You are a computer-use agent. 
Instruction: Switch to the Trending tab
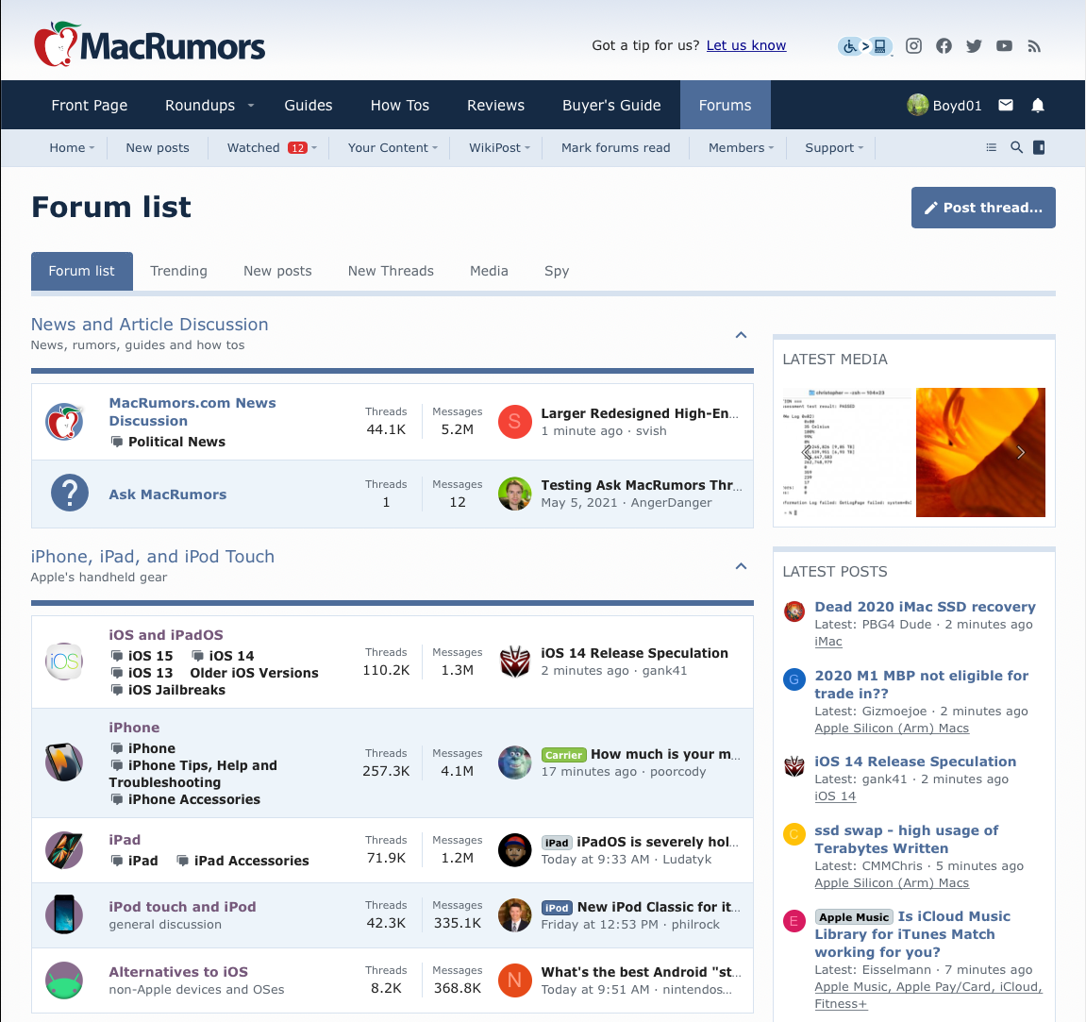(178, 271)
